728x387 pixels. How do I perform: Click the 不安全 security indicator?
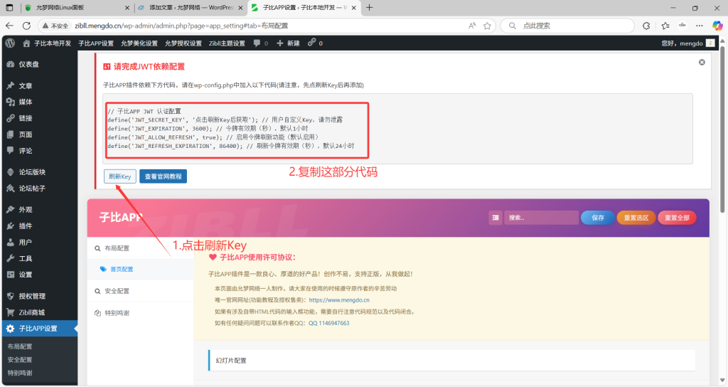pyautogui.click(x=55, y=26)
